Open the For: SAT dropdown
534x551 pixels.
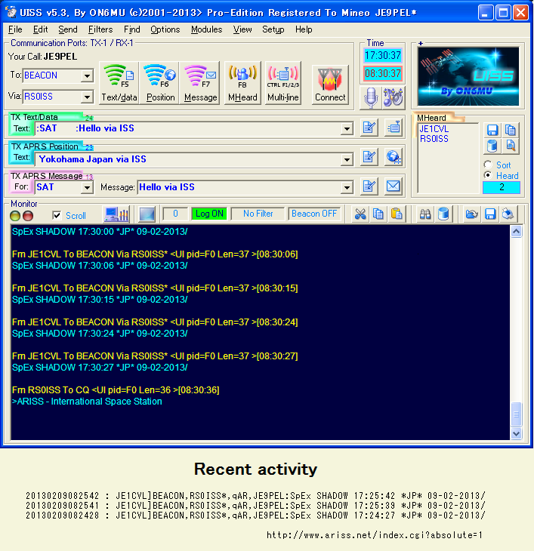coord(86,187)
